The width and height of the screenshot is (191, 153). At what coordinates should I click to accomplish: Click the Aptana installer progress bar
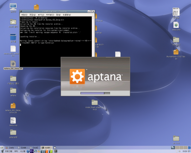95,93
